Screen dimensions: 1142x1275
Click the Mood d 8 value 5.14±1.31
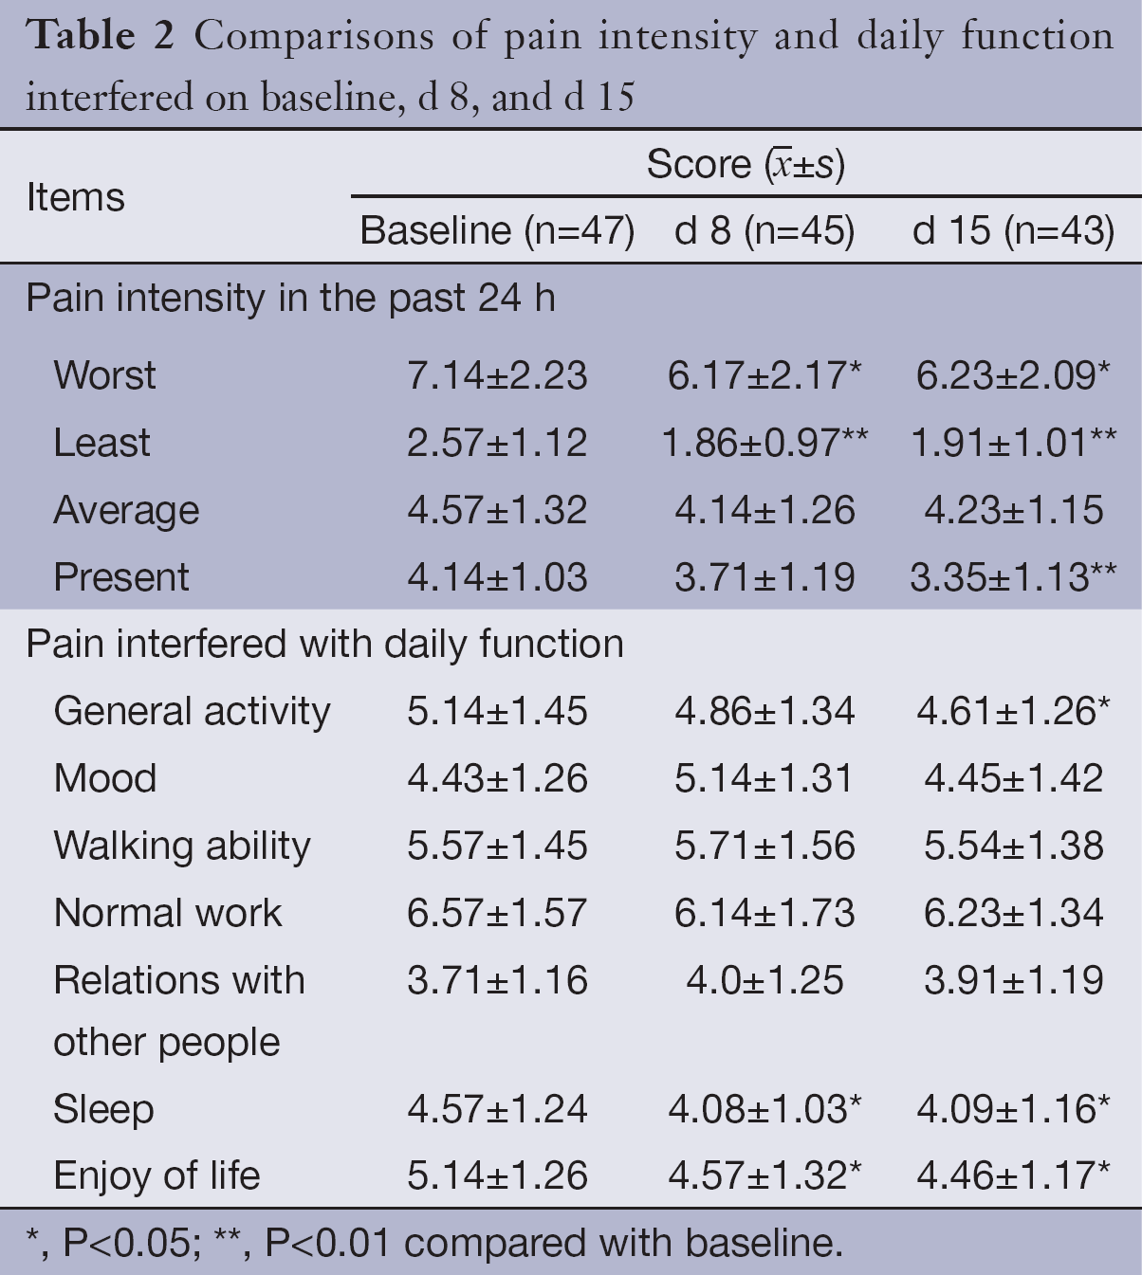click(x=764, y=779)
